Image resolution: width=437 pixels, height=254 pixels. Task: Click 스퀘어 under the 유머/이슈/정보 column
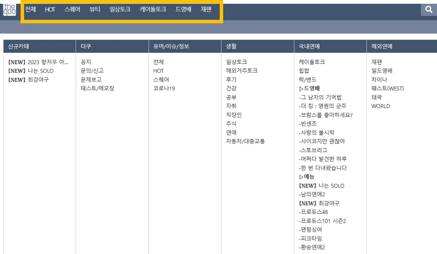pyautogui.click(x=161, y=80)
